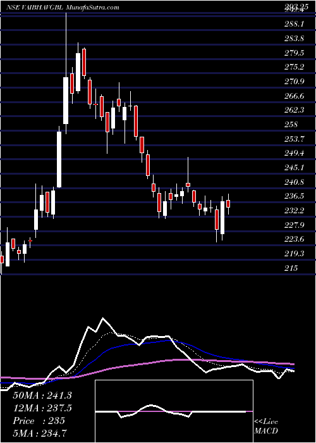Screen dimensions: 316x443
Task: Click the 219.3 price axis label
Action: click(x=294, y=254)
